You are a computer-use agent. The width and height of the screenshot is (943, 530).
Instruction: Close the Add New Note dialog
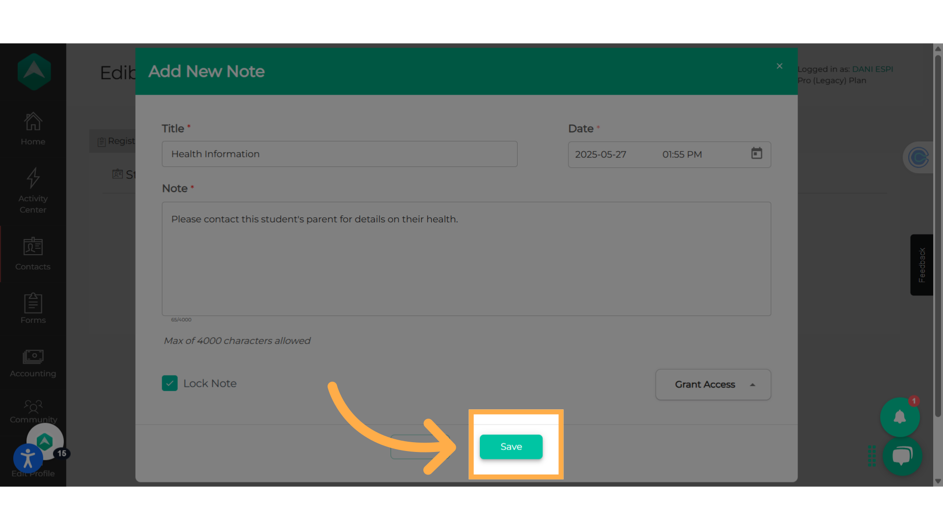(779, 66)
